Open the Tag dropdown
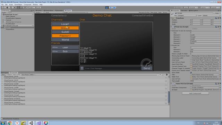This screenshot has width=222, height=125. (x=187, y=15)
